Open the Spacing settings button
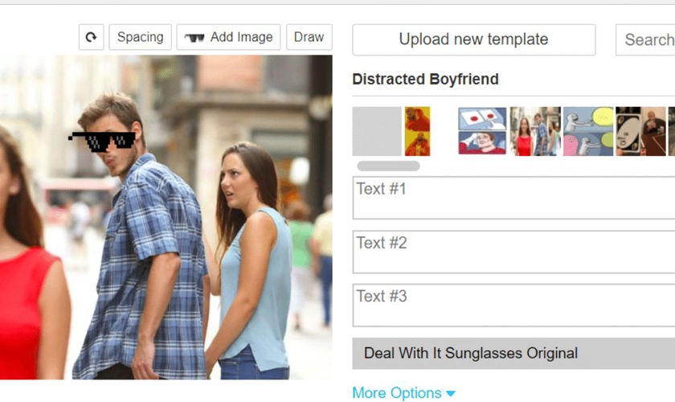This screenshot has width=675, height=402. coord(141,37)
